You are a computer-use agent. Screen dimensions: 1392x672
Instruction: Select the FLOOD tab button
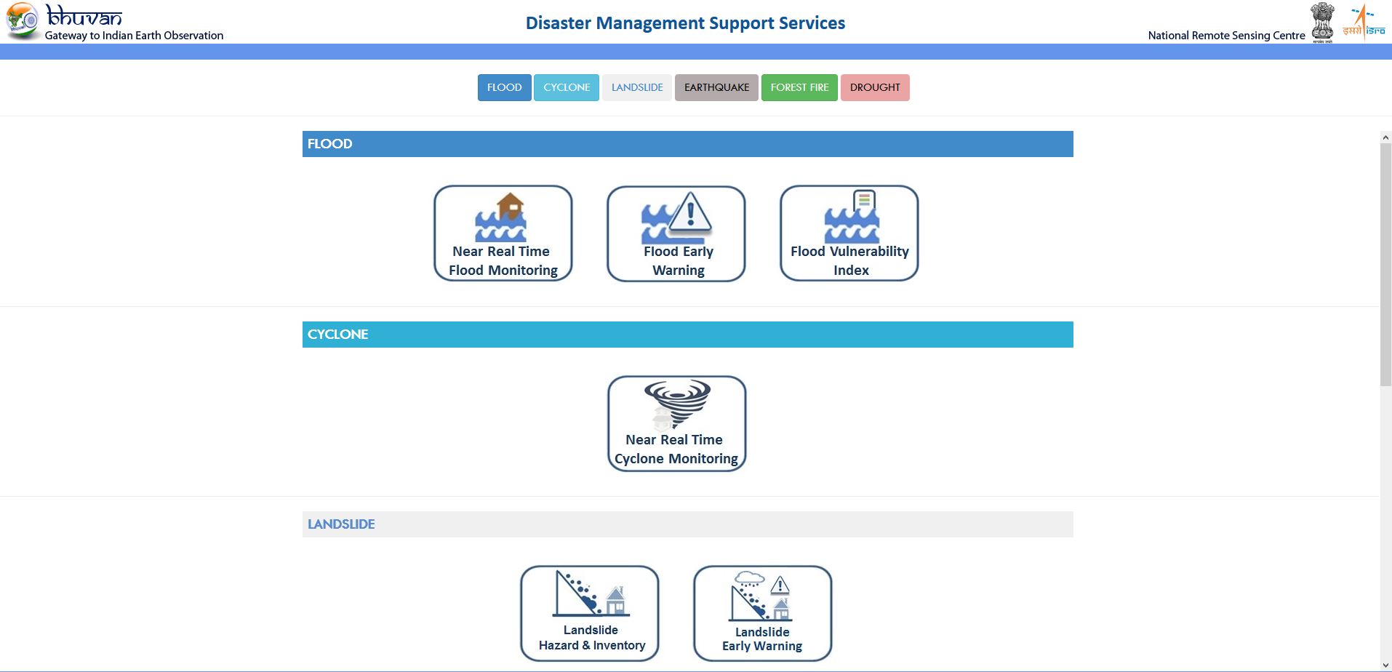(504, 87)
